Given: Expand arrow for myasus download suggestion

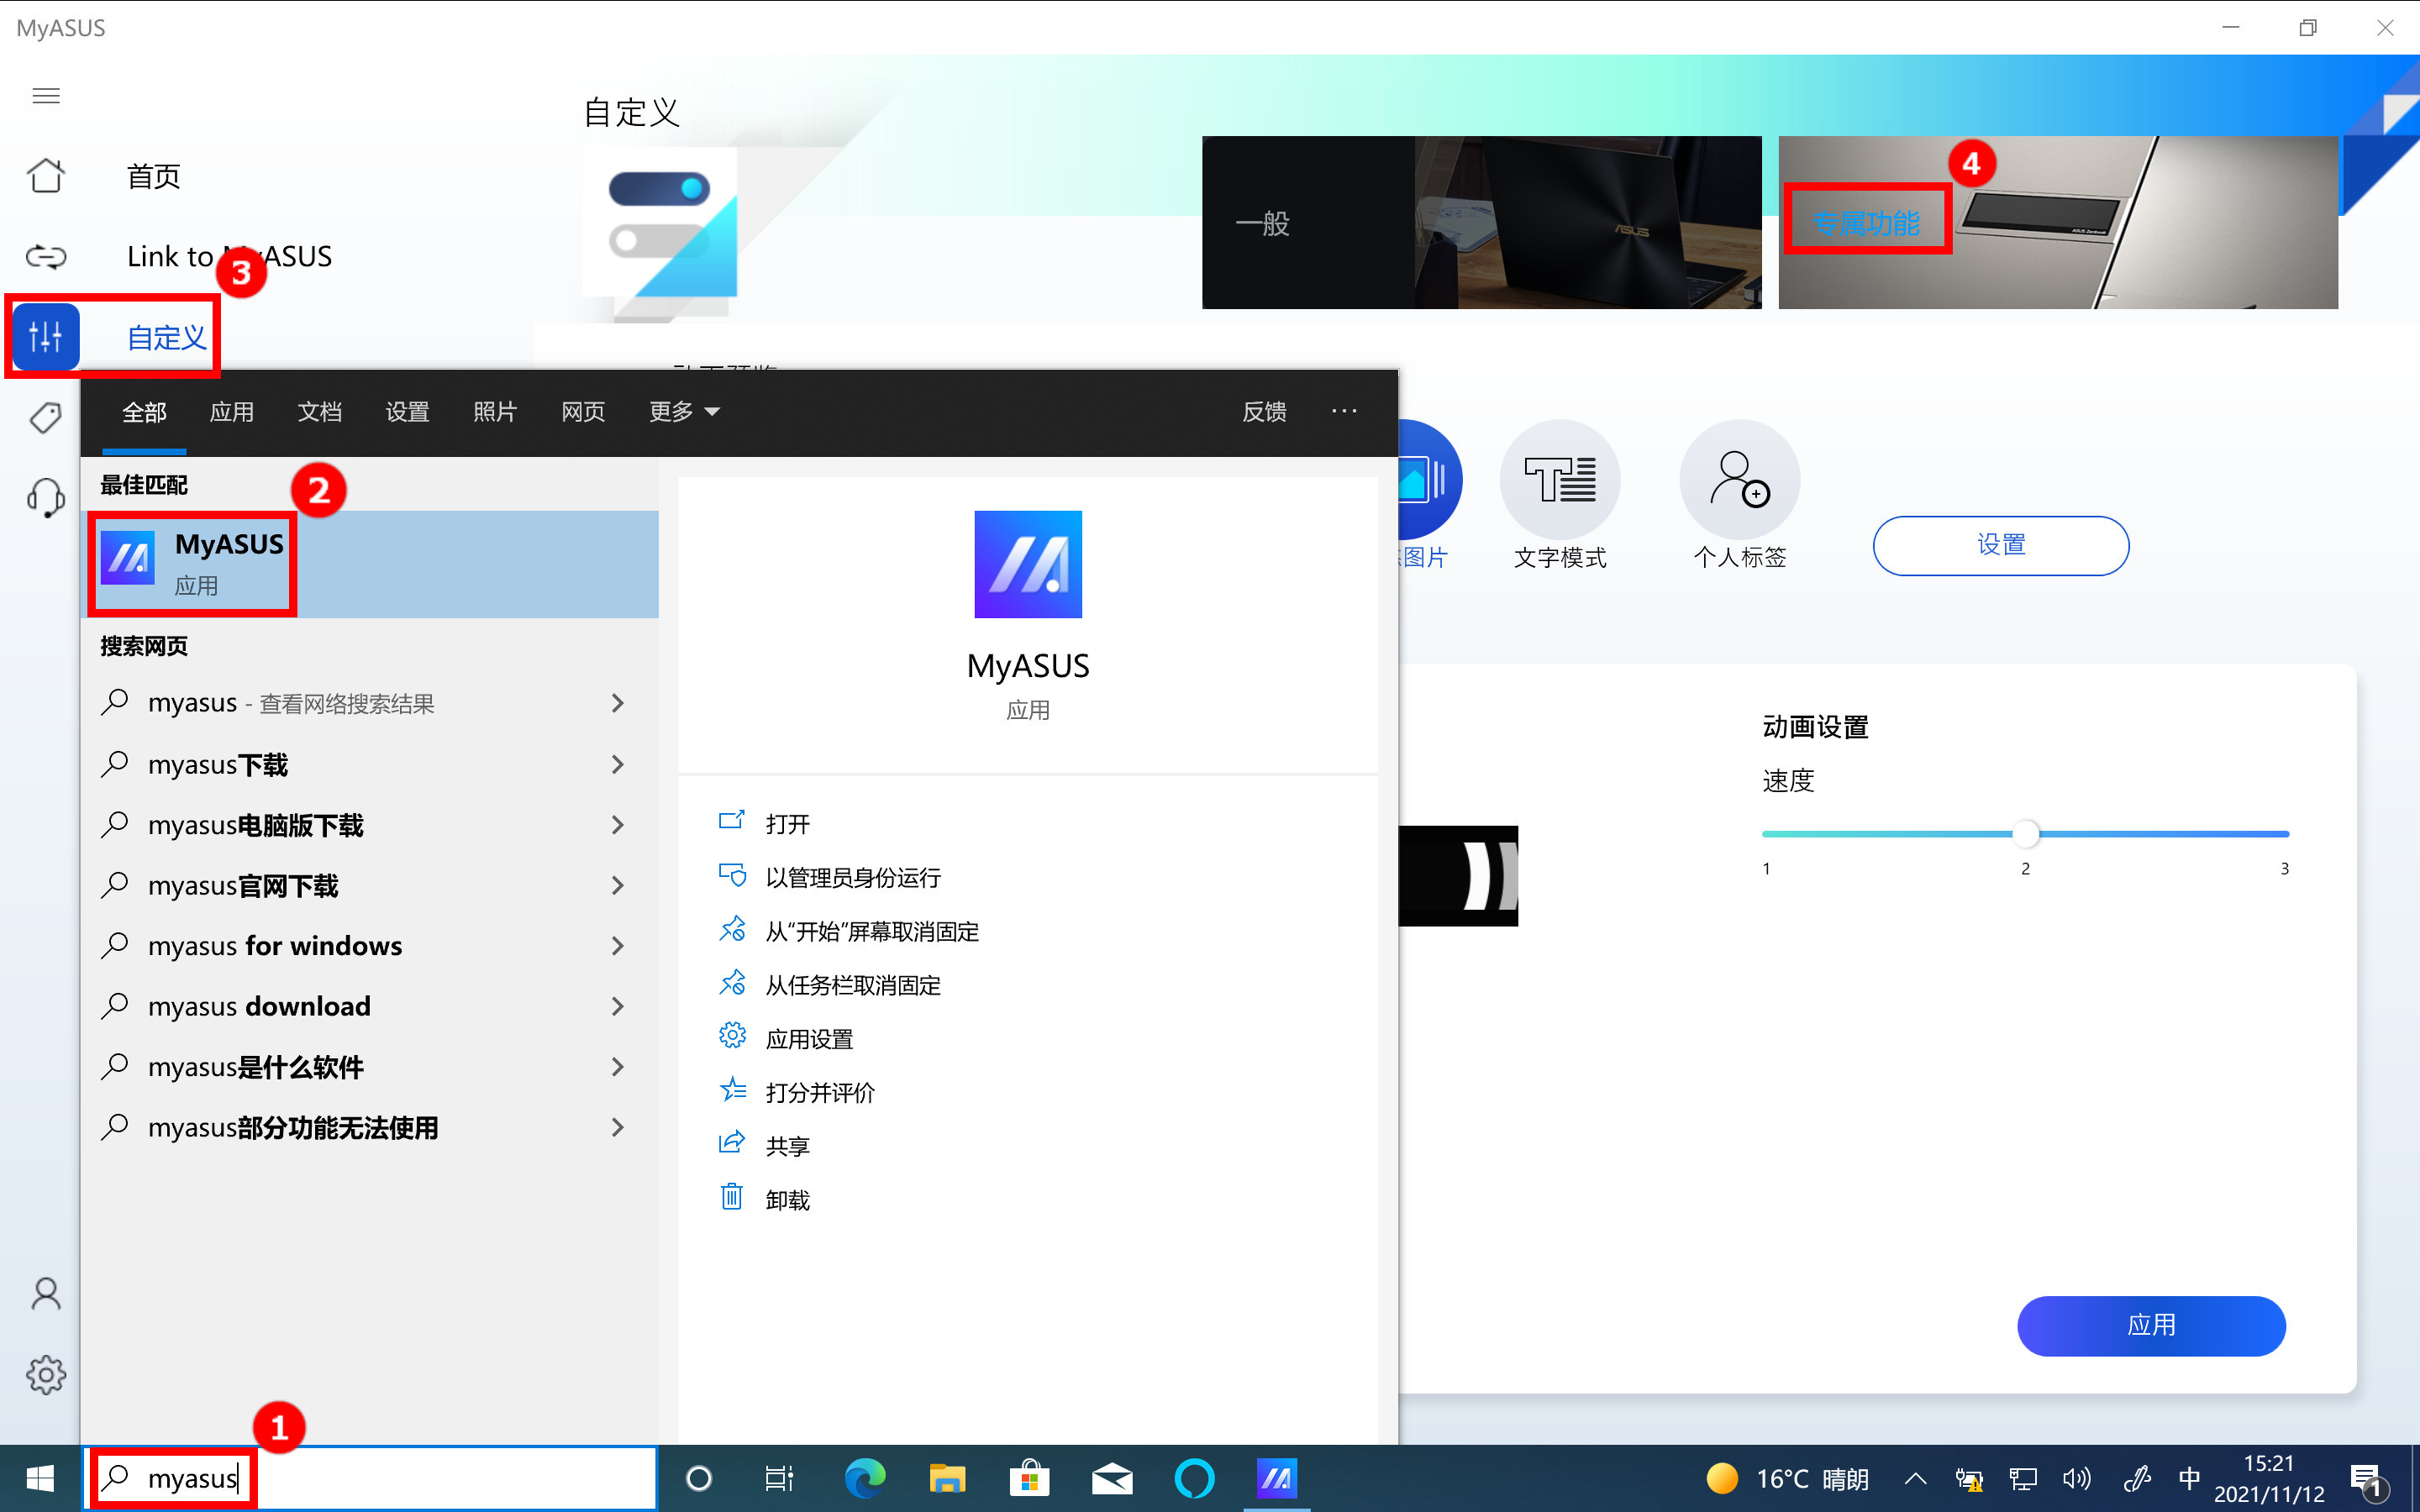Looking at the screenshot, I should click(x=617, y=1006).
